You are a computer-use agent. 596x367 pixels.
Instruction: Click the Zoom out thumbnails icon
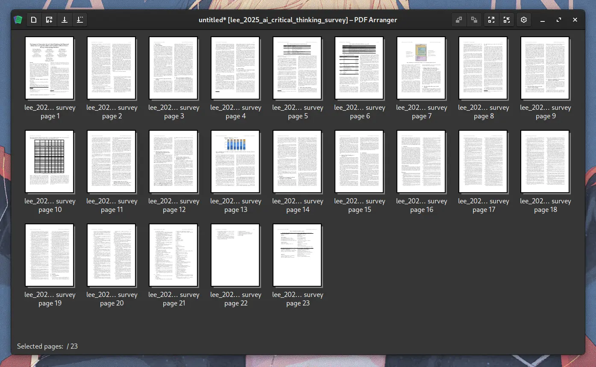point(506,20)
